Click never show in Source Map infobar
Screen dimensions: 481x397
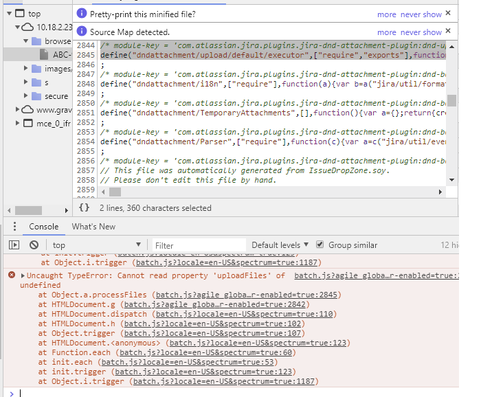click(x=421, y=32)
